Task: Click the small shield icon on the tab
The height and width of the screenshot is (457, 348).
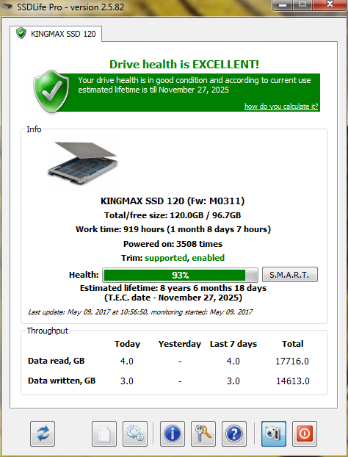Action: click(21, 33)
